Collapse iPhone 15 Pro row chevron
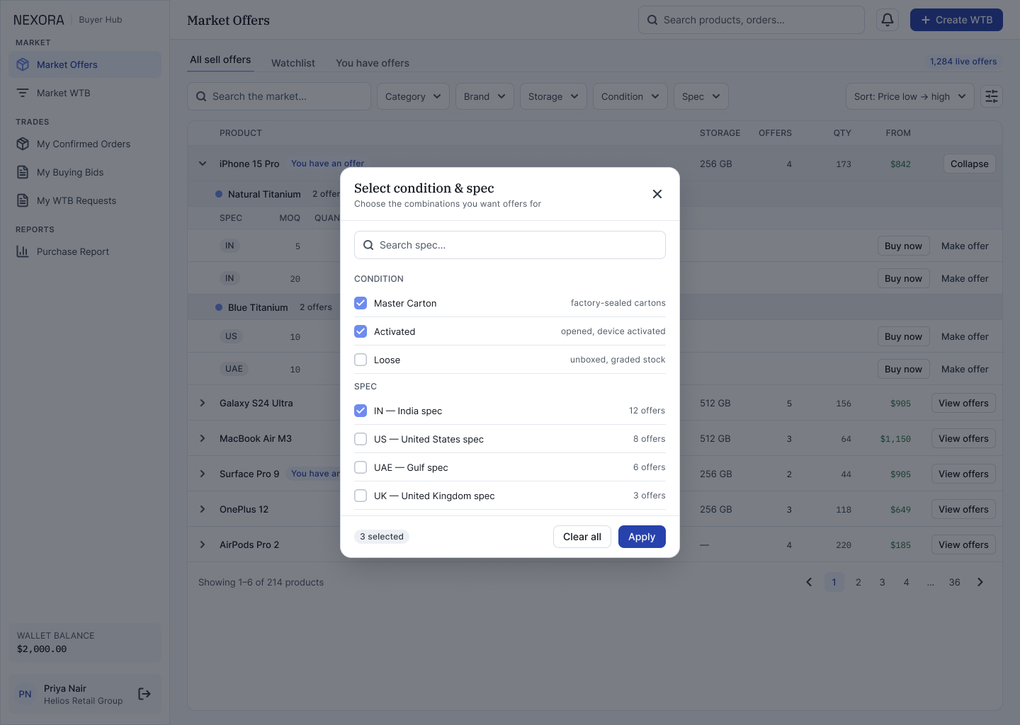The width and height of the screenshot is (1020, 725). click(x=203, y=164)
